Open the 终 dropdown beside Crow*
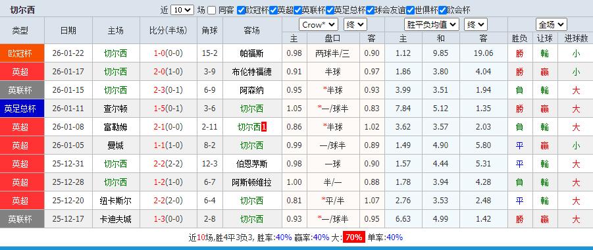Screen dimensions: 593x250 (x=355, y=25)
